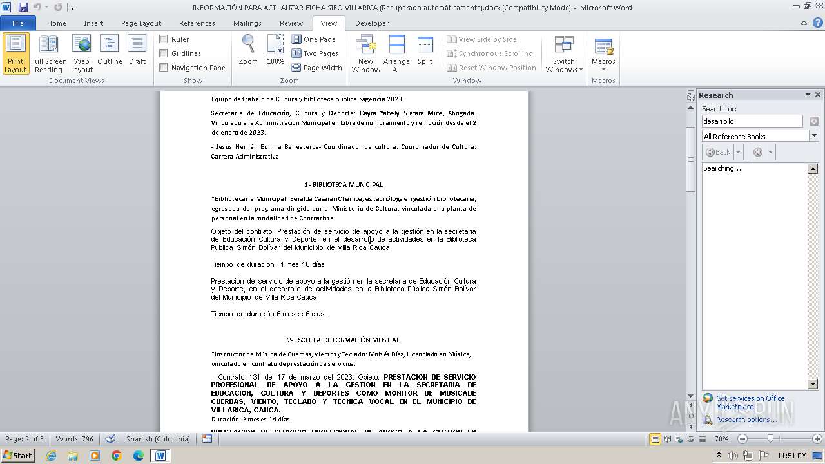Click the Zoom Out minus button
The image size is (825, 464).
point(742,439)
